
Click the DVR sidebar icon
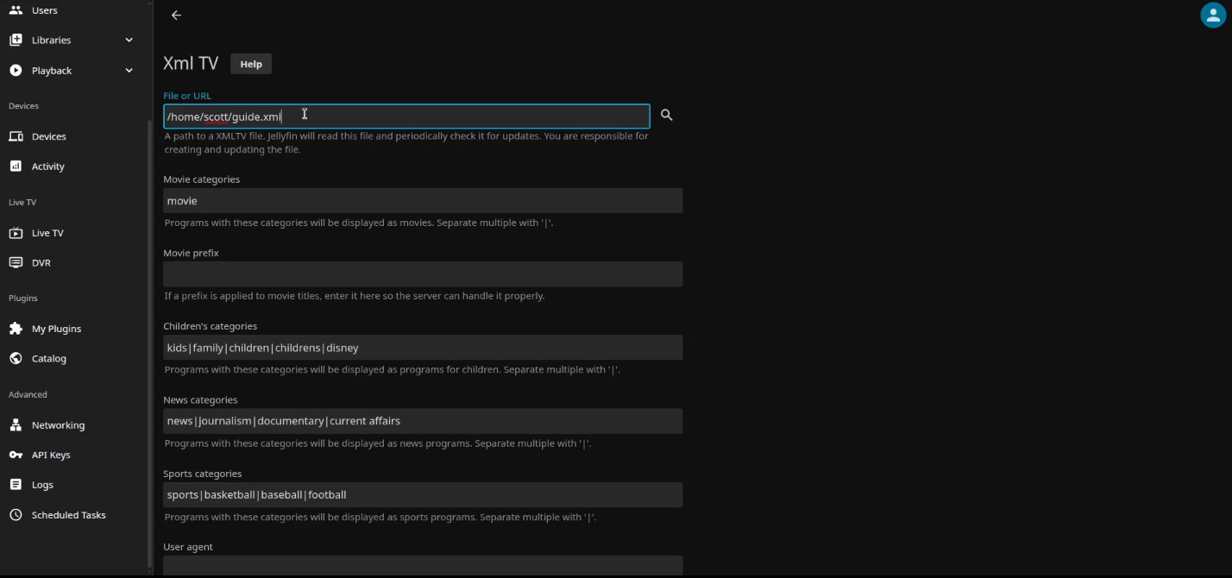pyautogui.click(x=16, y=262)
